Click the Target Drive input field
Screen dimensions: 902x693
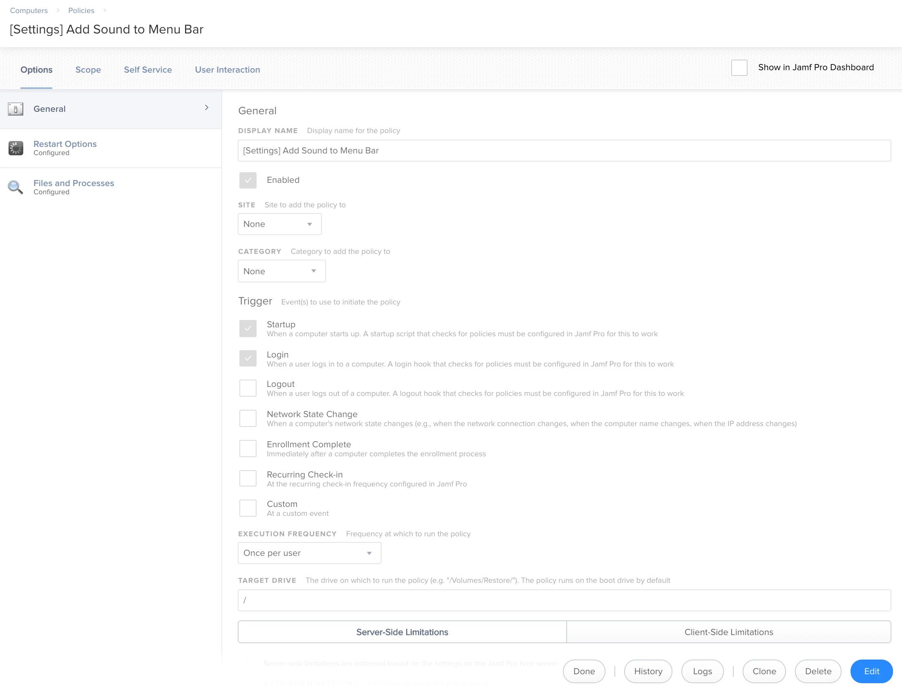564,600
